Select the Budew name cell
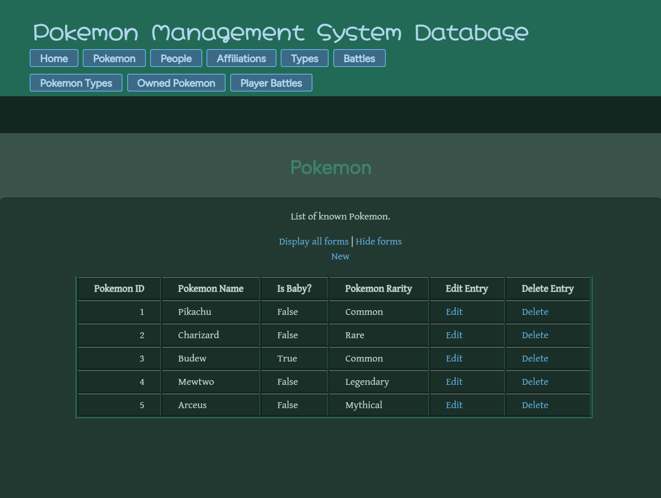Image resolution: width=661 pixels, height=498 pixels. point(211,359)
